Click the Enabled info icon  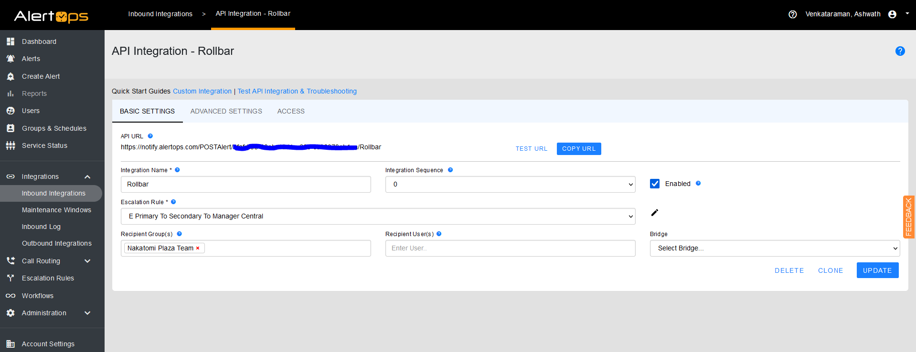tap(698, 183)
